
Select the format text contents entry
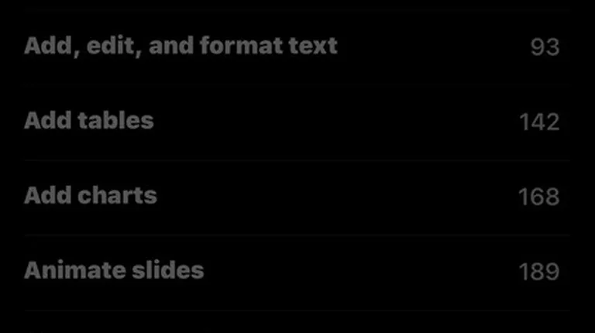(297, 47)
